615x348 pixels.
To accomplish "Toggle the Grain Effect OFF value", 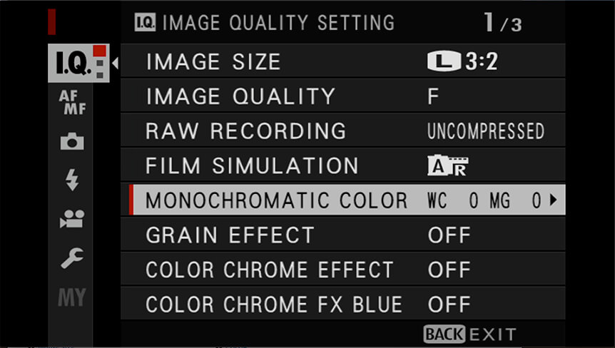I will pyautogui.click(x=449, y=235).
